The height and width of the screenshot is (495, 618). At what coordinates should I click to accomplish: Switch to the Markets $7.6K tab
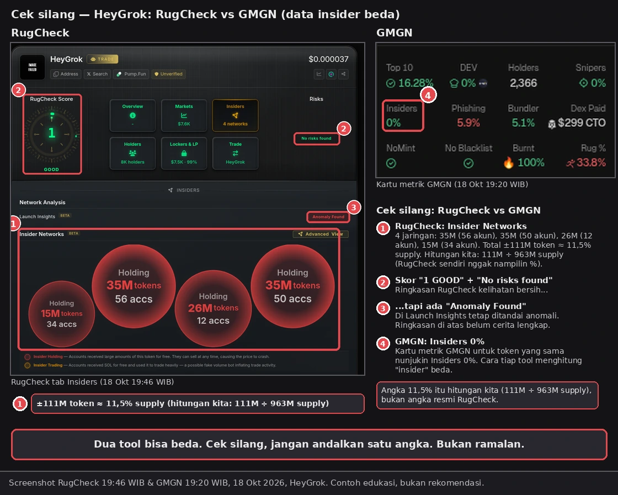point(184,115)
